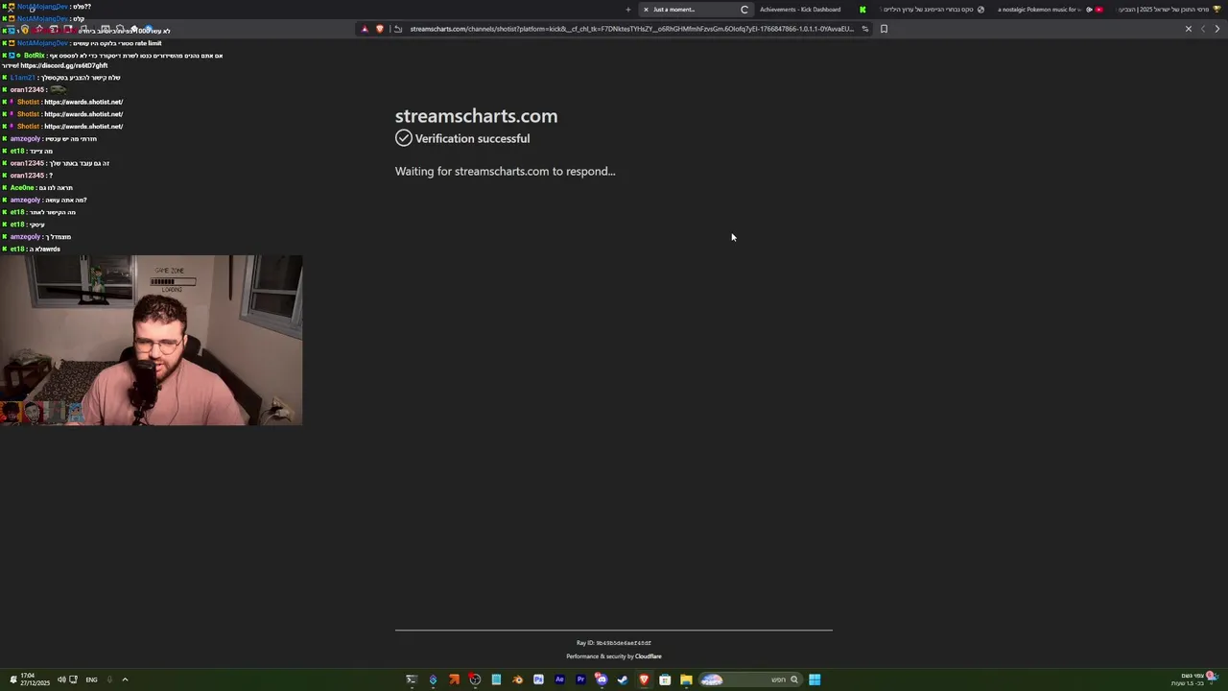Click the volume icon in system tray
This screenshot has height=691, width=1228.
pyautogui.click(x=60, y=679)
